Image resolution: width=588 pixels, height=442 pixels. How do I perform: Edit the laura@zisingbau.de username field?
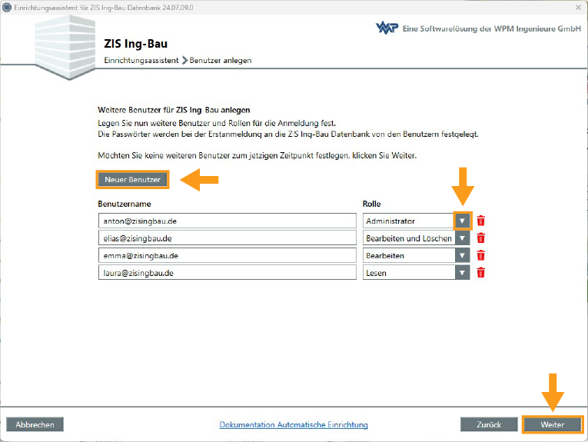coord(228,273)
